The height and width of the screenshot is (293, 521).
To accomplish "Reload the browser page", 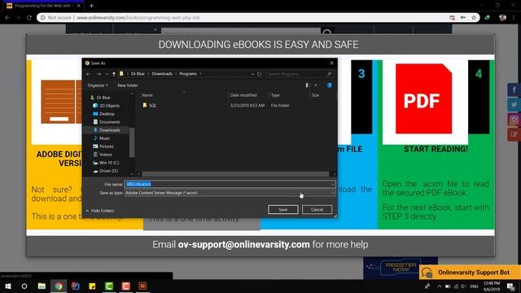I will tap(29, 18).
